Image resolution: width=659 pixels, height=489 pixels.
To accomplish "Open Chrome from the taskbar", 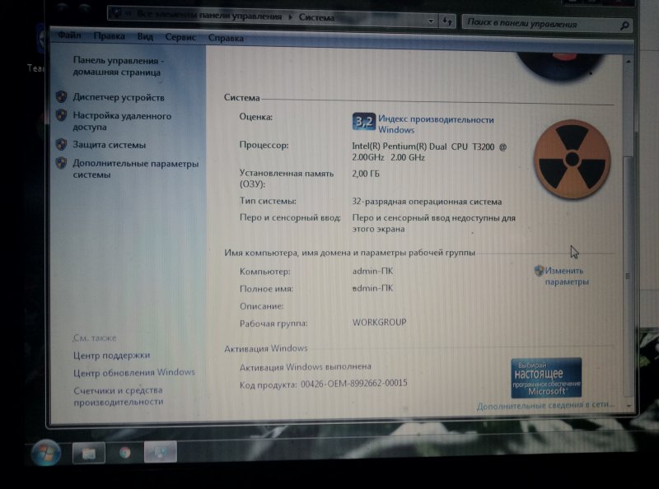I will [x=124, y=452].
